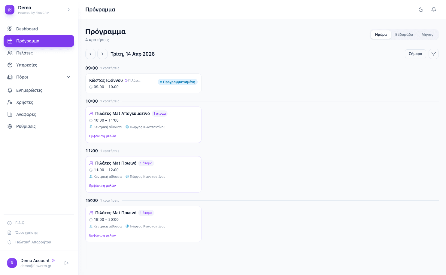Click the Demo Account avatar
Image resolution: width=446 pixels, height=275 pixels.
tap(12, 263)
